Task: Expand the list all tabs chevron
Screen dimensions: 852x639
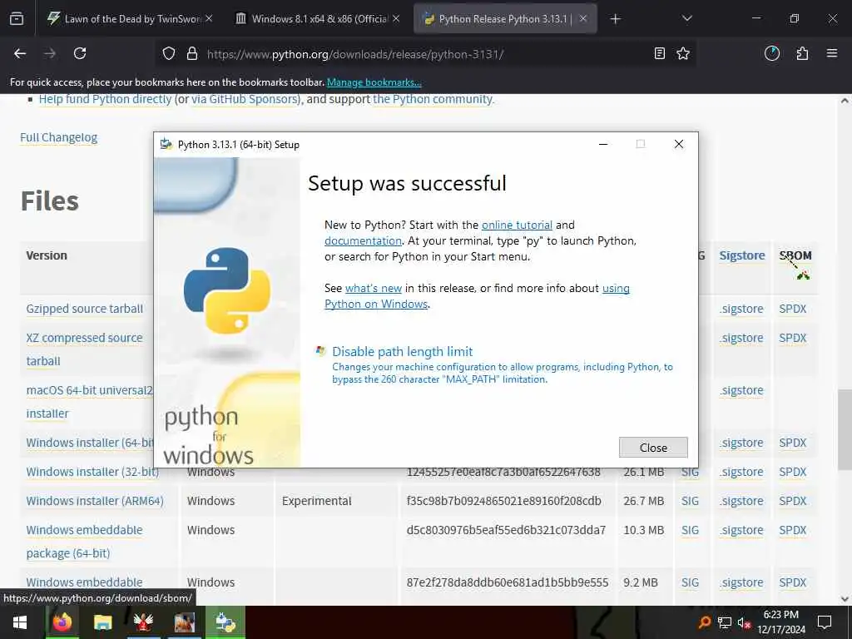Action: 686,18
